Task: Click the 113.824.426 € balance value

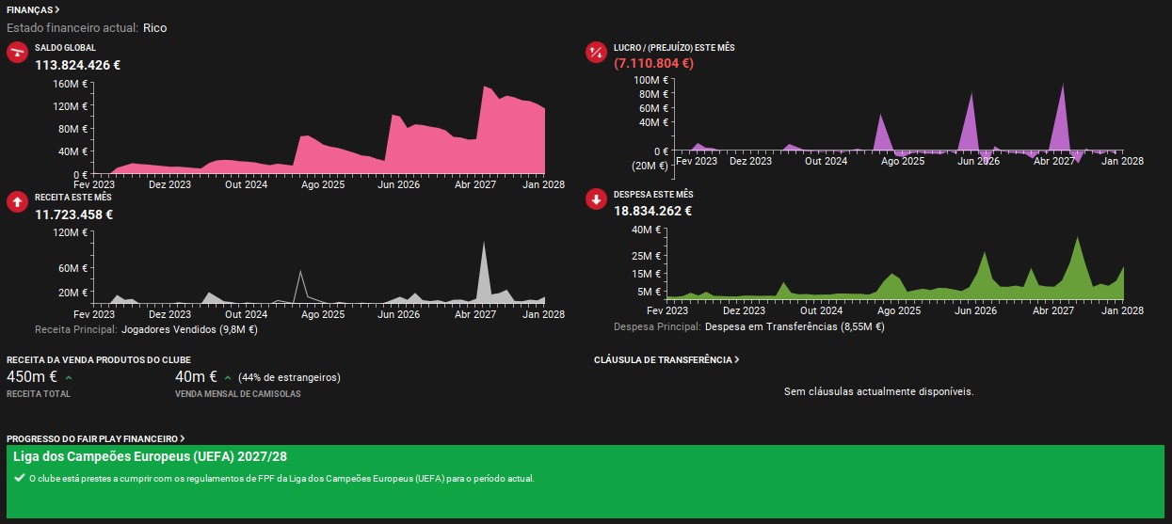Action: coord(77,66)
